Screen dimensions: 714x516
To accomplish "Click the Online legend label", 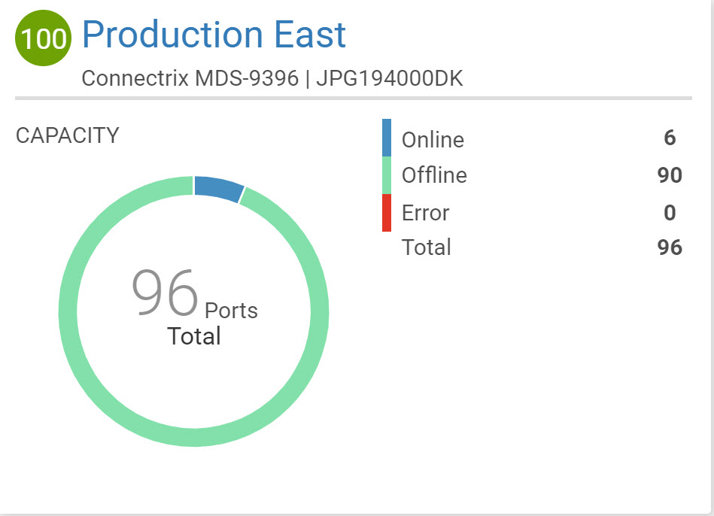I will click(x=433, y=139).
